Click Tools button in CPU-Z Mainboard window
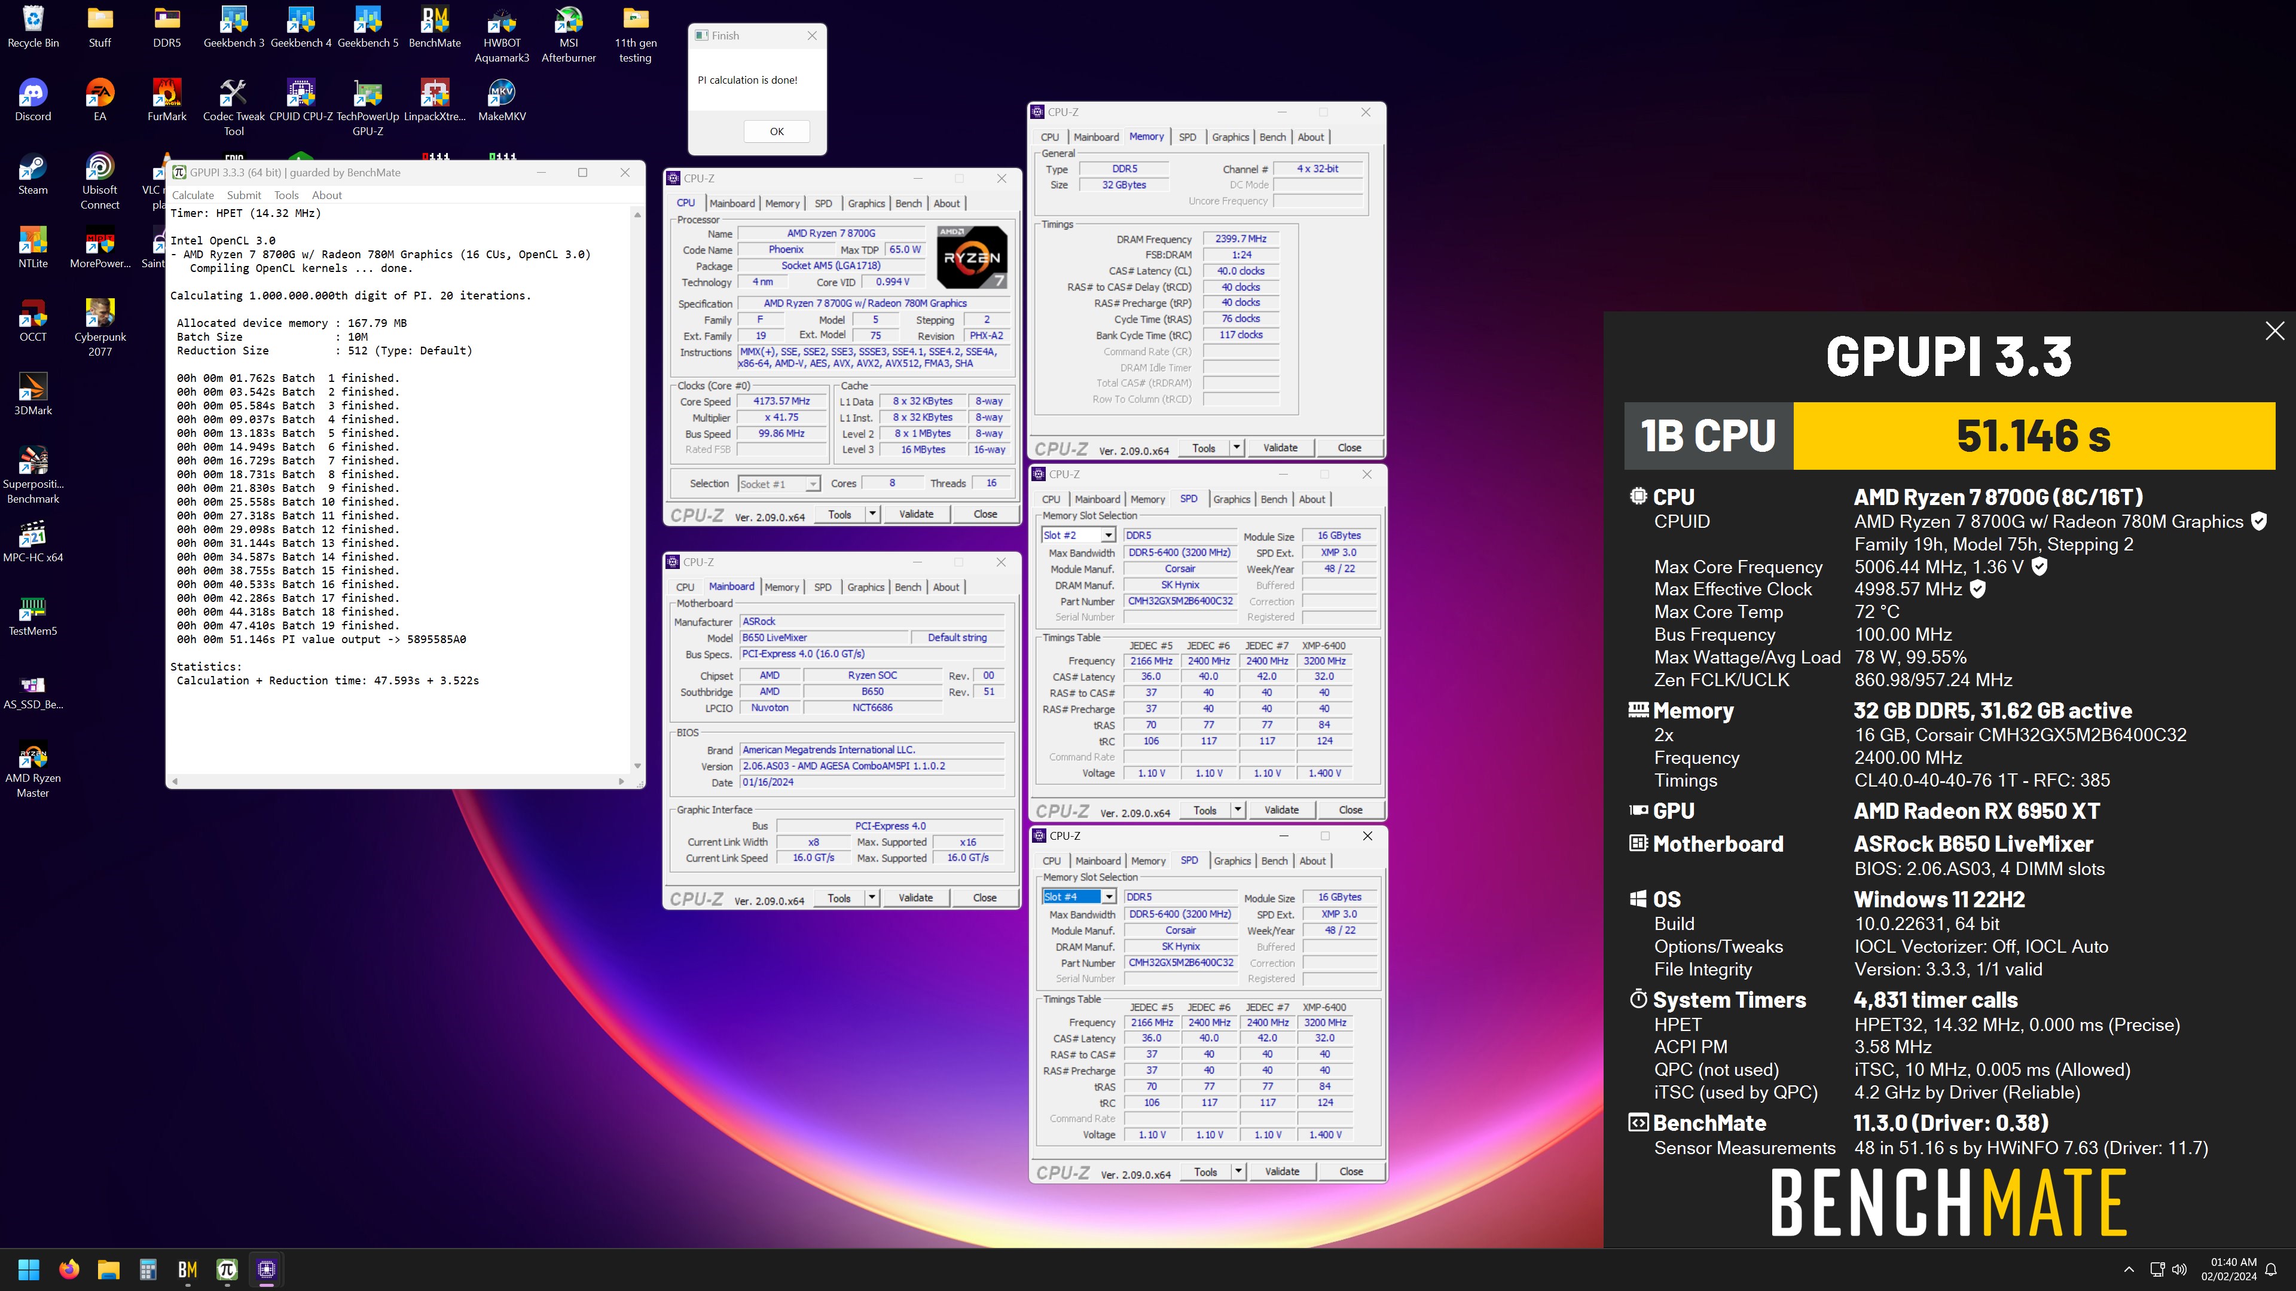This screenshot has height=1291, width=2296. coord(839,898)
